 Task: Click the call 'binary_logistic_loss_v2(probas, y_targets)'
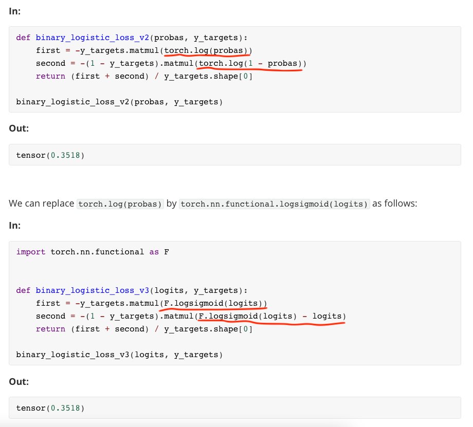(119, 102)
